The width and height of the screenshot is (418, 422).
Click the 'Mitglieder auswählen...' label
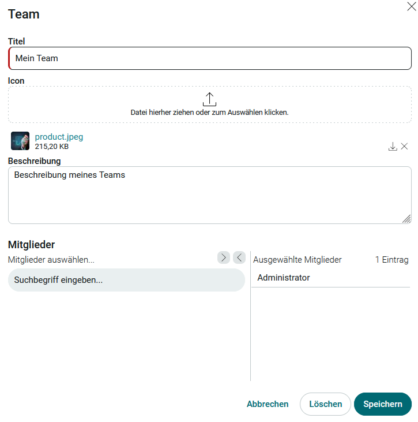tap(51, 260)
